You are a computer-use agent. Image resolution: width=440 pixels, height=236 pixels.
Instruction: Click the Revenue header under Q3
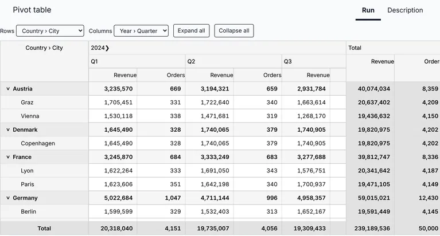[x=306, y=75]
